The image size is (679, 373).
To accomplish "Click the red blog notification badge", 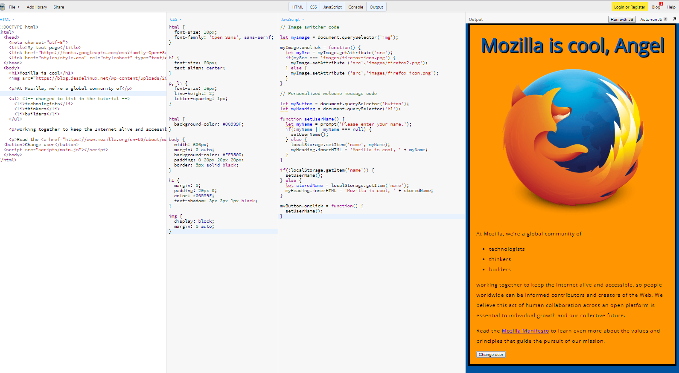I will pyautogui.click(x=661, y=4).
